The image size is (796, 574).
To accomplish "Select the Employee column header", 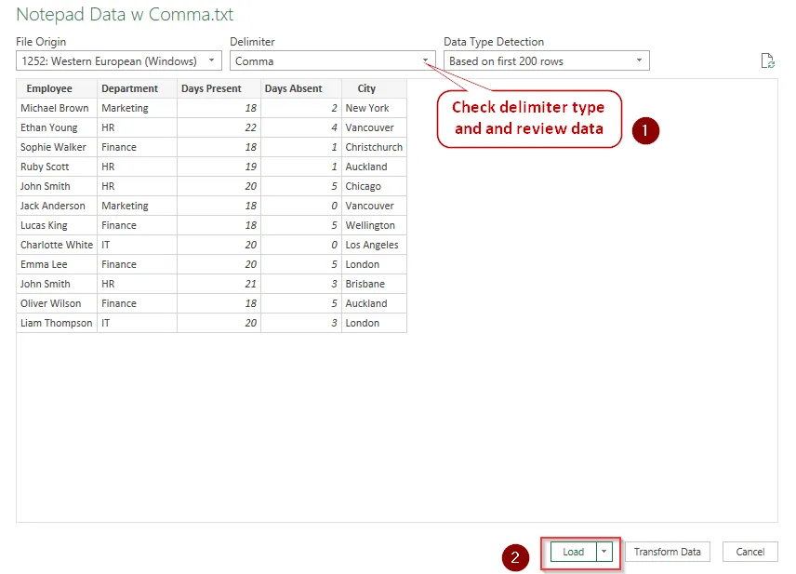I will [x=57, y=88].
